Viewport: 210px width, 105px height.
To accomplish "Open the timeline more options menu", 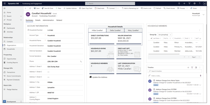I will [200, 68].
